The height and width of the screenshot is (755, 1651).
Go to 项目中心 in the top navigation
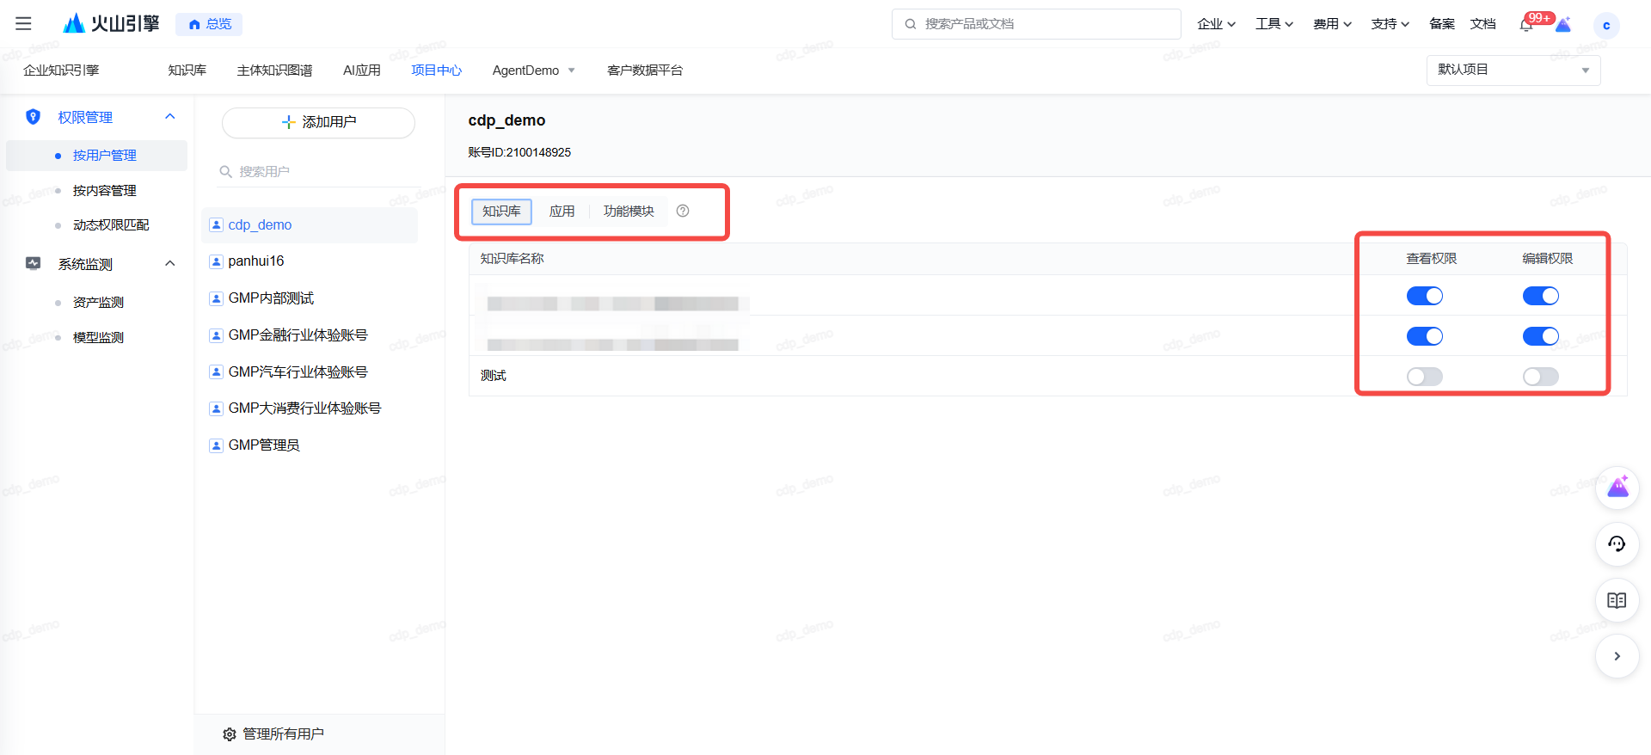(x=437, y=71)
